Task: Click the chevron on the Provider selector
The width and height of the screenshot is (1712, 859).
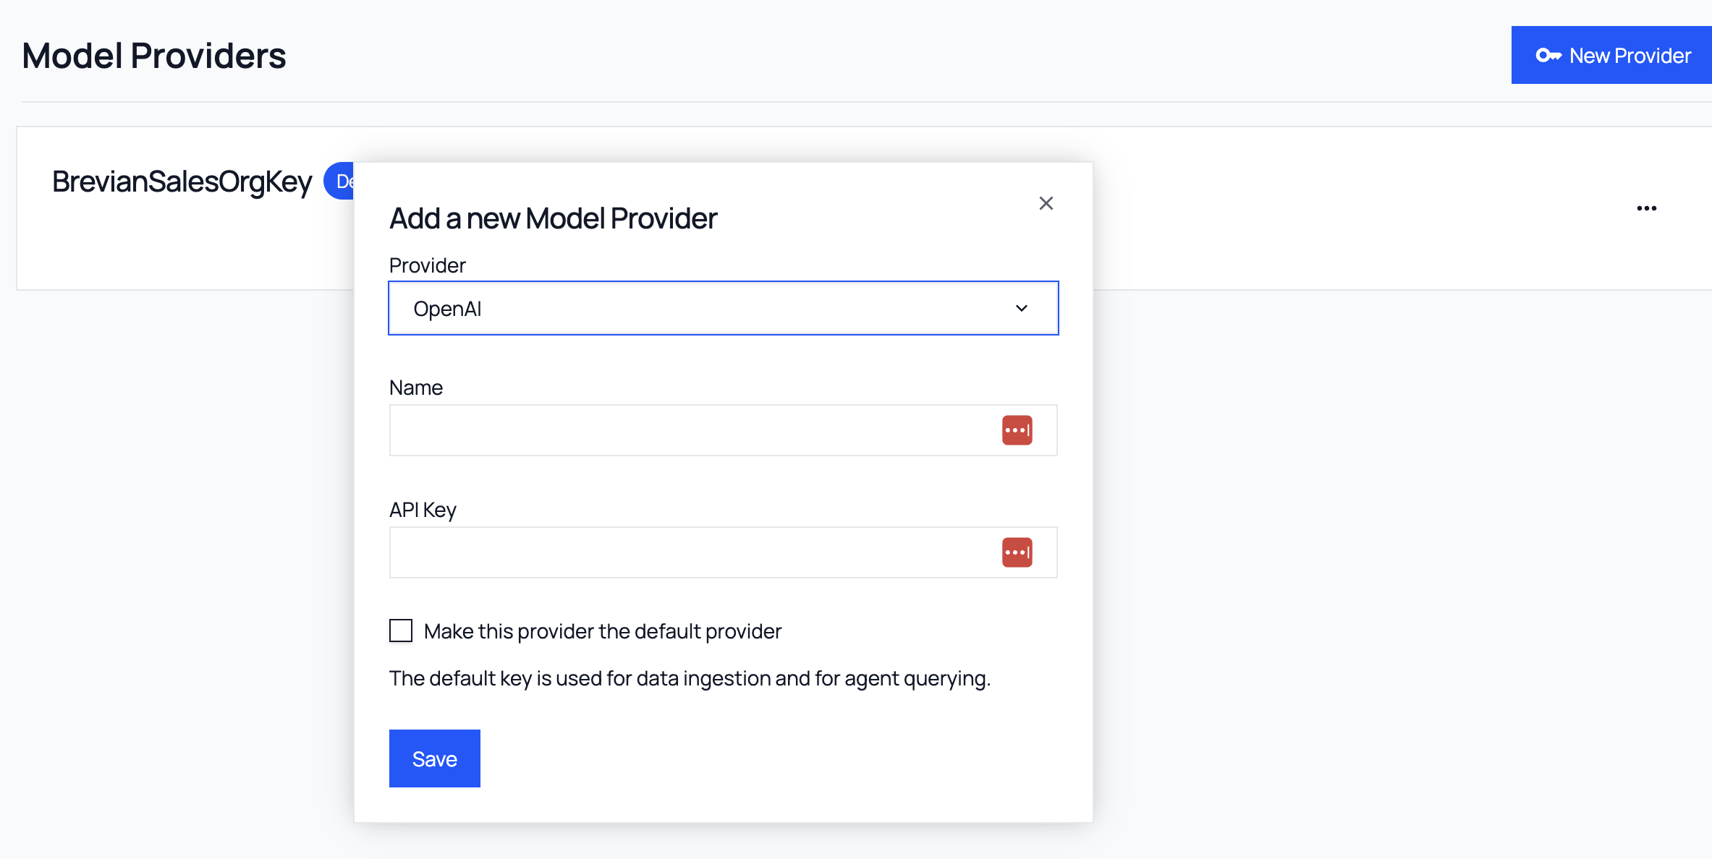Action: point(1022,308)
